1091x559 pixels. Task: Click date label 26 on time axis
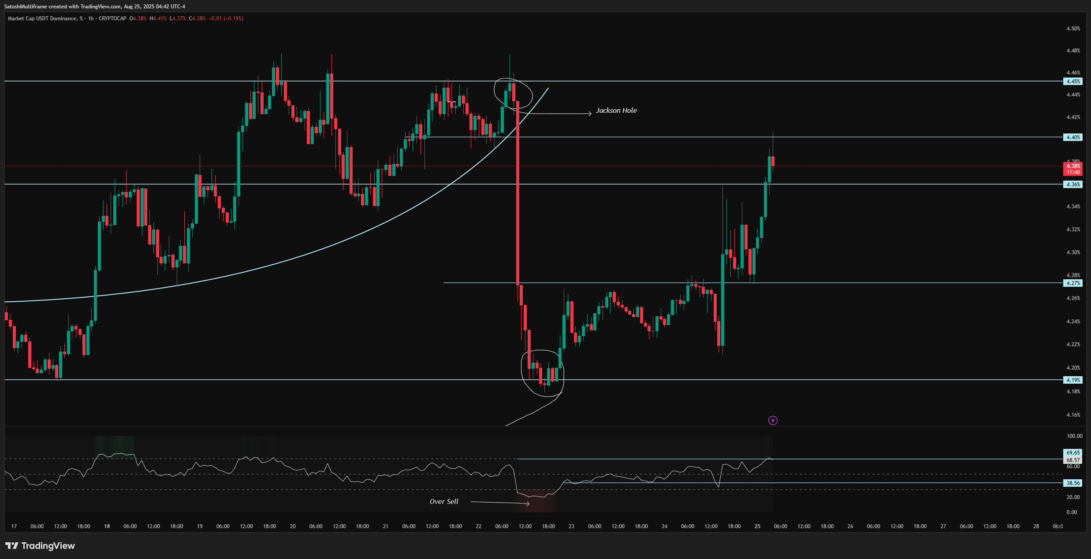850,526
